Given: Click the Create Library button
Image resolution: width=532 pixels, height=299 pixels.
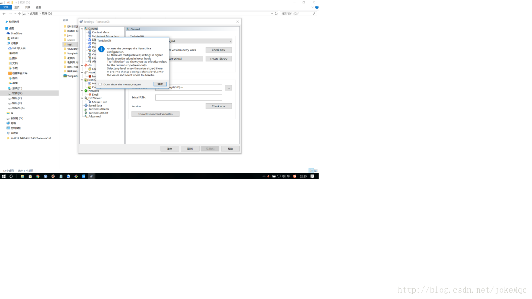Looking at the screenshot, I should (x=218, y=59).
